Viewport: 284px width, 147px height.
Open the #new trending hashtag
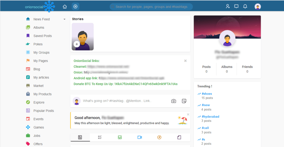(x=206, y=105)
